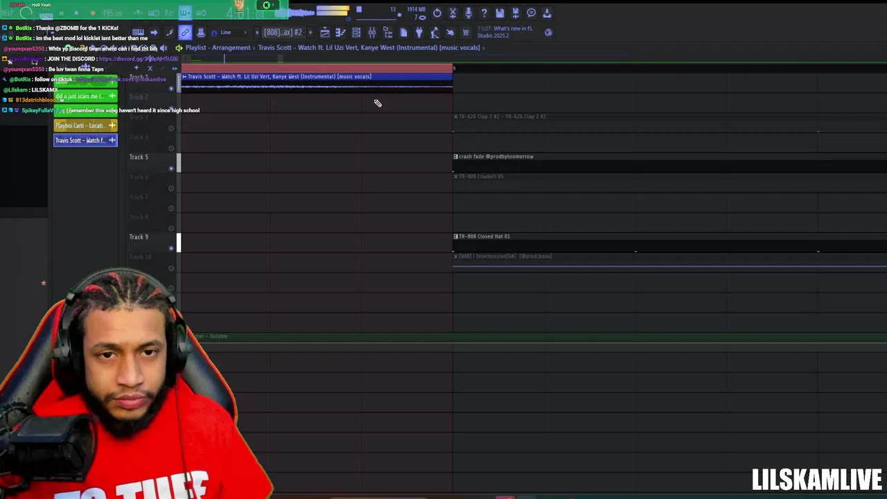
Task: Select Playlist - Arrangement breadcrumb
Action: (x=218, y=48)
